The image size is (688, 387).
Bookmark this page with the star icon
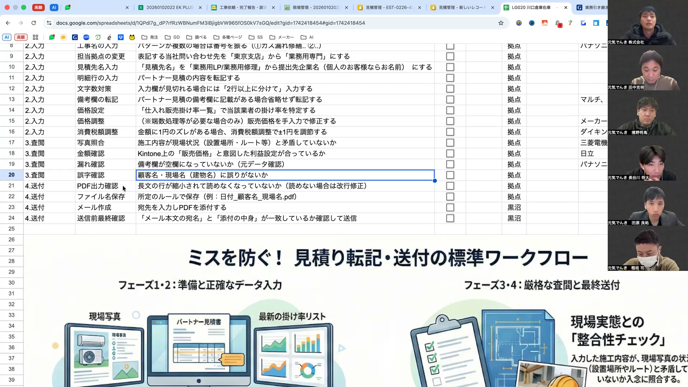click(501, 23)
